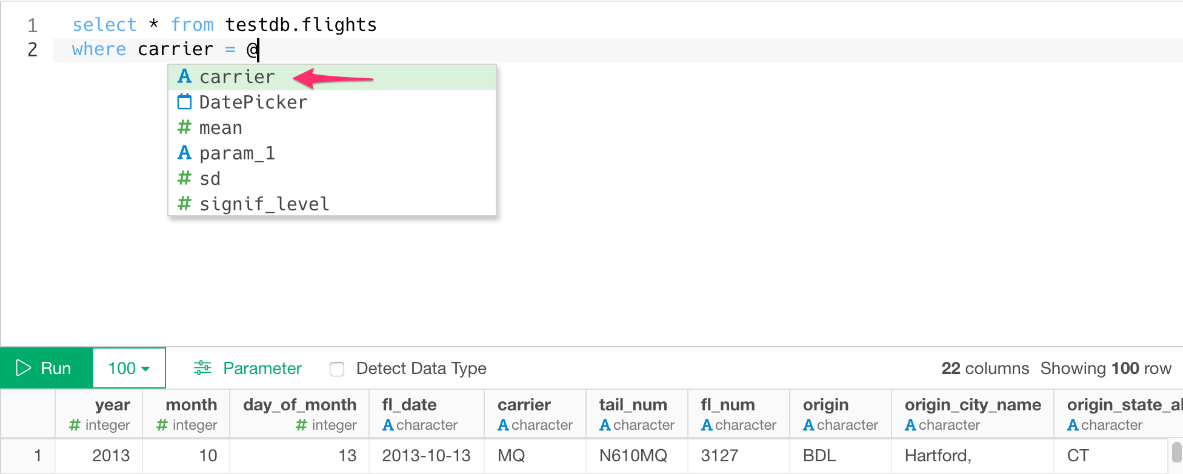This screenshot has width=1183, height=474.
Task: Run the SQL query
Action: tap(47, 368)
